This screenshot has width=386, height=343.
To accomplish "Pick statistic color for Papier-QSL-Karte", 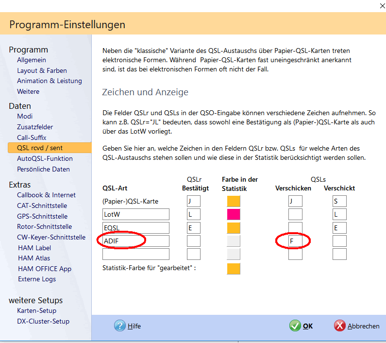I will [234, 201].
